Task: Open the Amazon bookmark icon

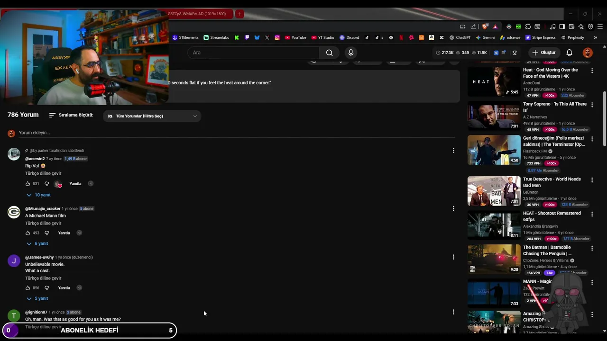Action: click(x=432, y=37)
